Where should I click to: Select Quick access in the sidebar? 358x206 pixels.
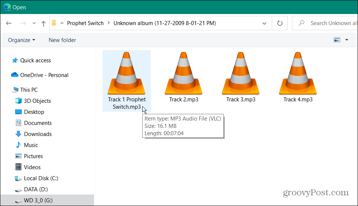tap(36, 60)
